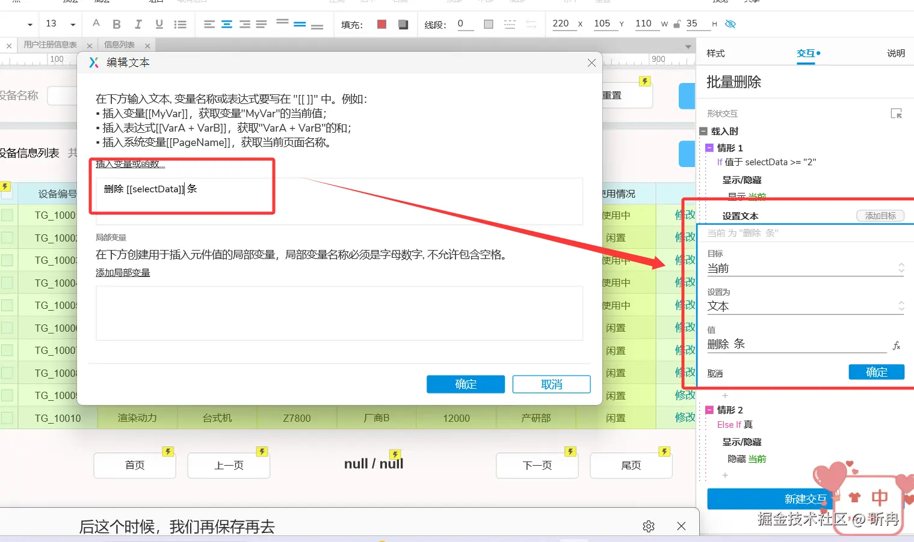Screen dimensions: 914x542
Task: Click the X position field 220
Action: point(564,23)
